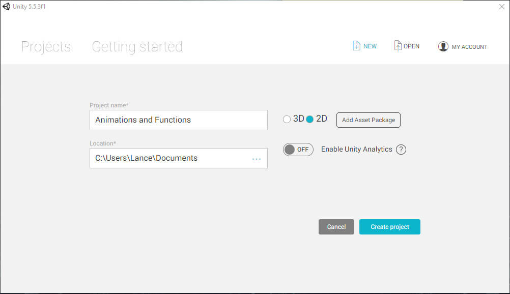Screen dimensions: 510x294
Task: Switch to the Getting started tab
Action: point(137,47)
